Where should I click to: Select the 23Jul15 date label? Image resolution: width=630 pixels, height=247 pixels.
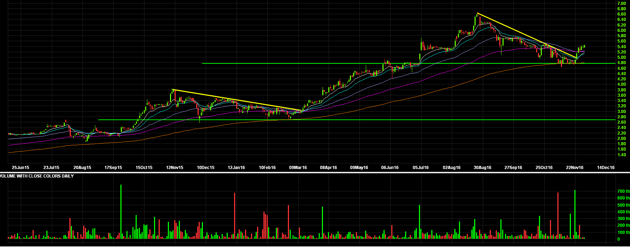[51, 168]
